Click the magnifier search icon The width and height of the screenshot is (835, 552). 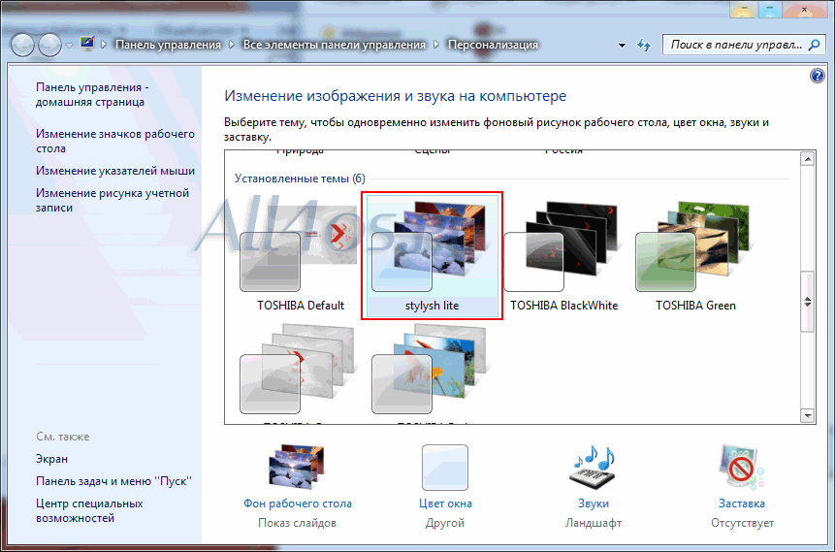point(814,45)
